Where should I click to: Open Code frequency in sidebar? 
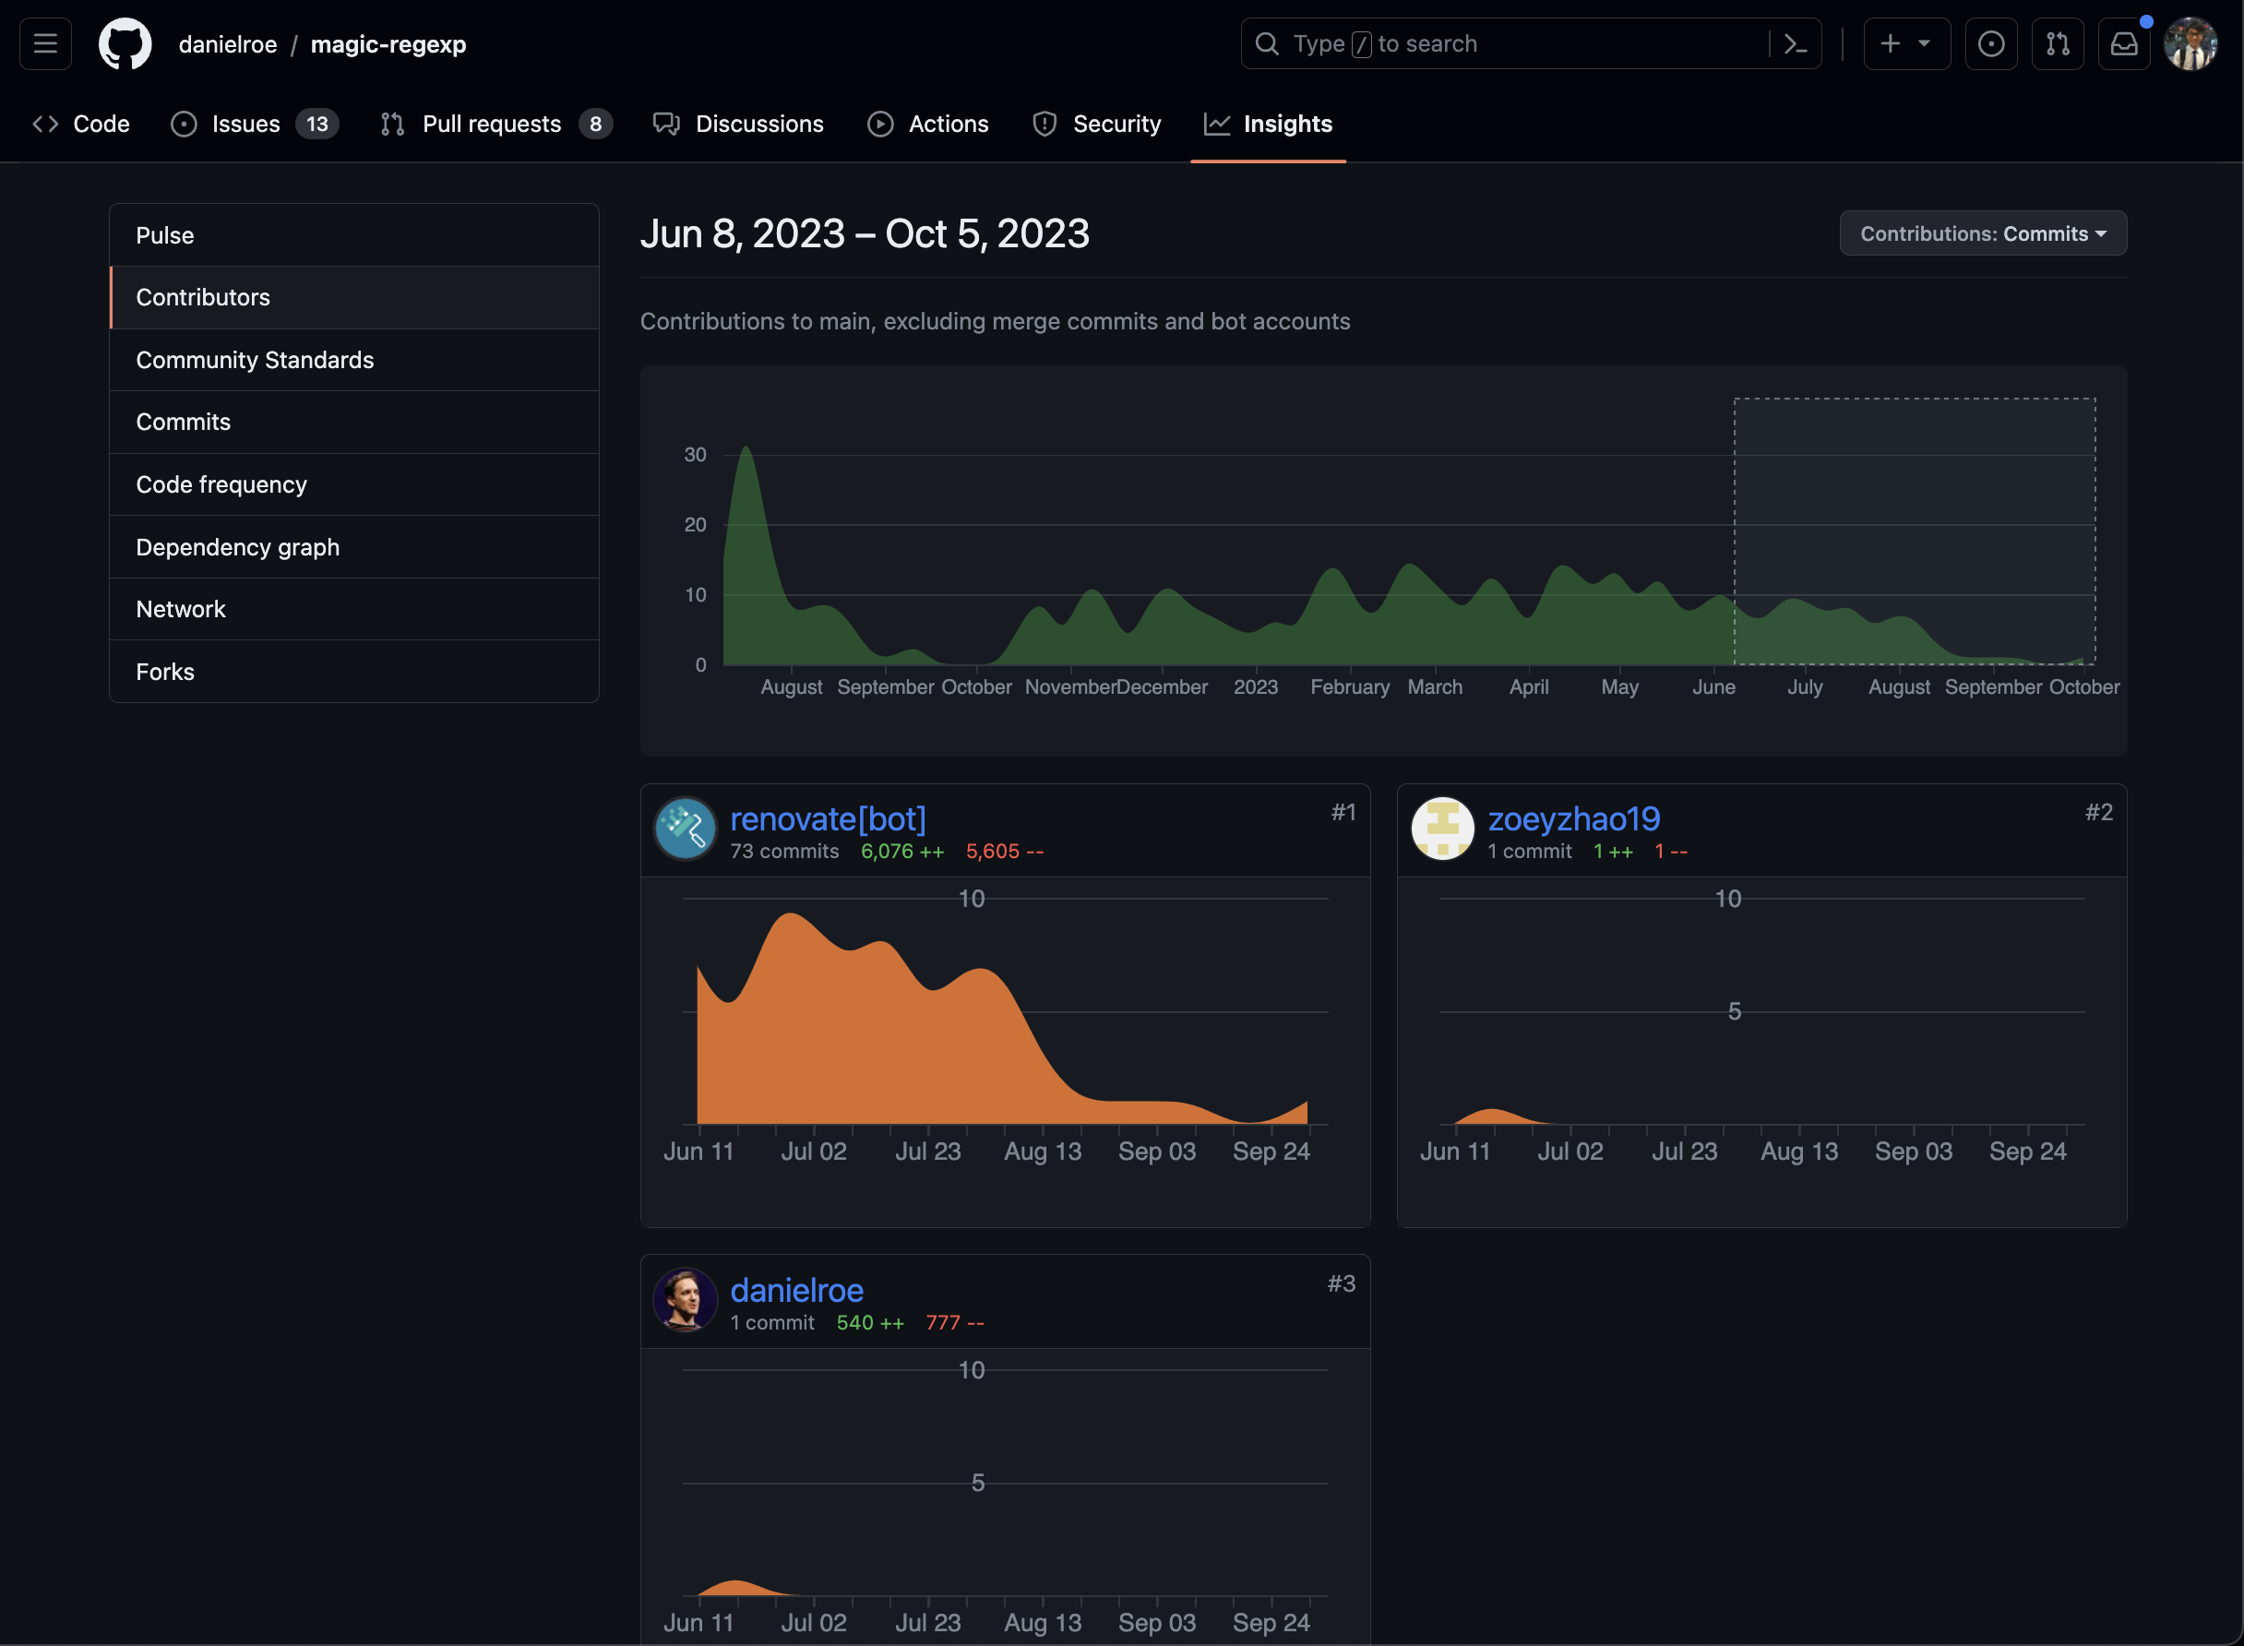point(353,484)
